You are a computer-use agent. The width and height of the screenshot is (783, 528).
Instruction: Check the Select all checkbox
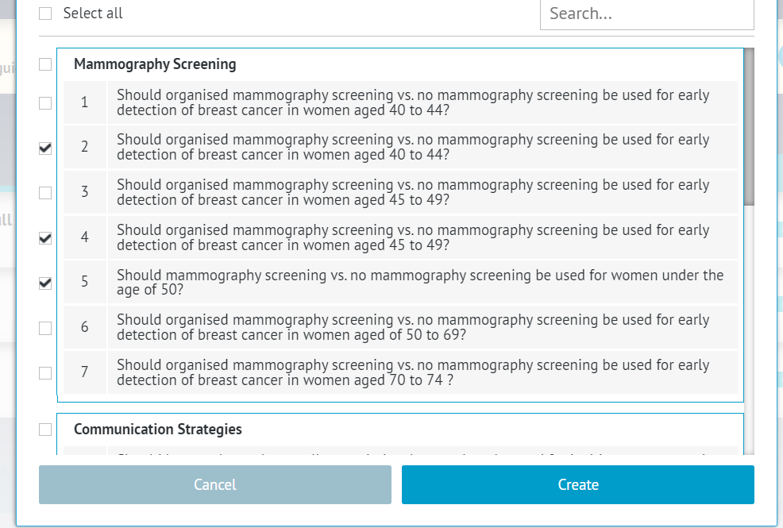(x=45, y=13)
